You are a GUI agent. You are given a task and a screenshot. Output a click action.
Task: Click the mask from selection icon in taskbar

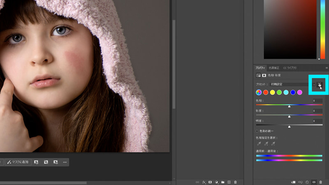[56, 162]
